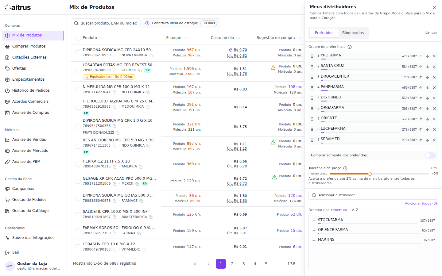Open the Cobertura ideal do estoque selector
442x276 pixels.
[x=181, y=23]
